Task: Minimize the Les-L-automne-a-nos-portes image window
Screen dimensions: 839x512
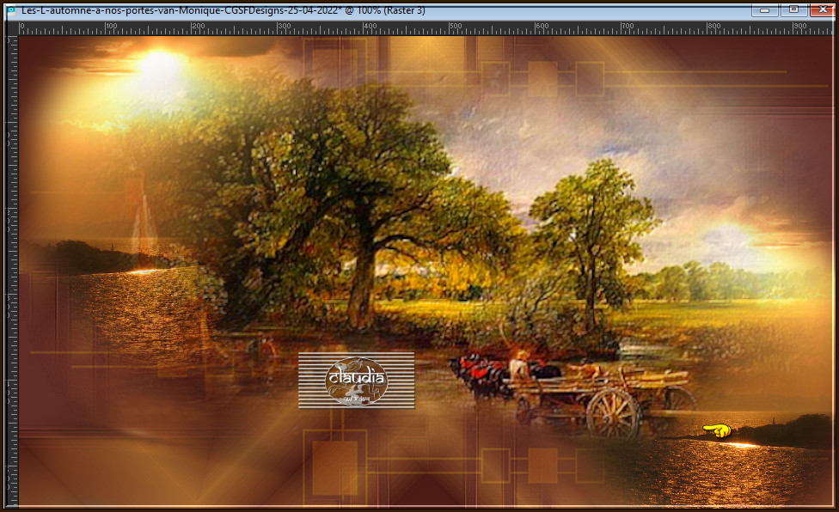Action: coord(764,10)
